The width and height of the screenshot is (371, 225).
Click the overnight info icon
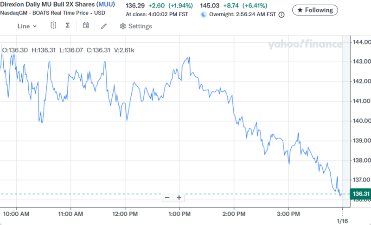pos(282,14)
